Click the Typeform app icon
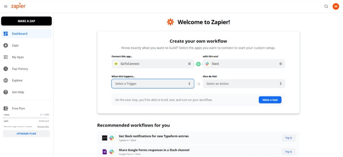The image size is (343, 157). tap(105, 138)
